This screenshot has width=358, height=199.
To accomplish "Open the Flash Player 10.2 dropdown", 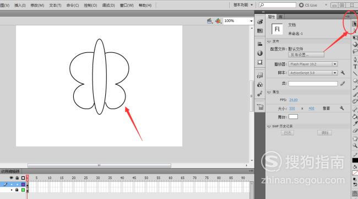I will tap(313, 64).
